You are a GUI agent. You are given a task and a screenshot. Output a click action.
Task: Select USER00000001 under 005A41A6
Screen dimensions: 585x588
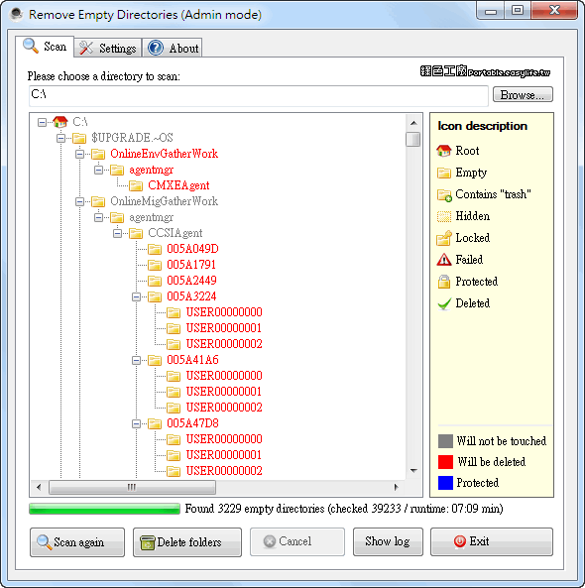pyautogui.click(x=223, y=392)
